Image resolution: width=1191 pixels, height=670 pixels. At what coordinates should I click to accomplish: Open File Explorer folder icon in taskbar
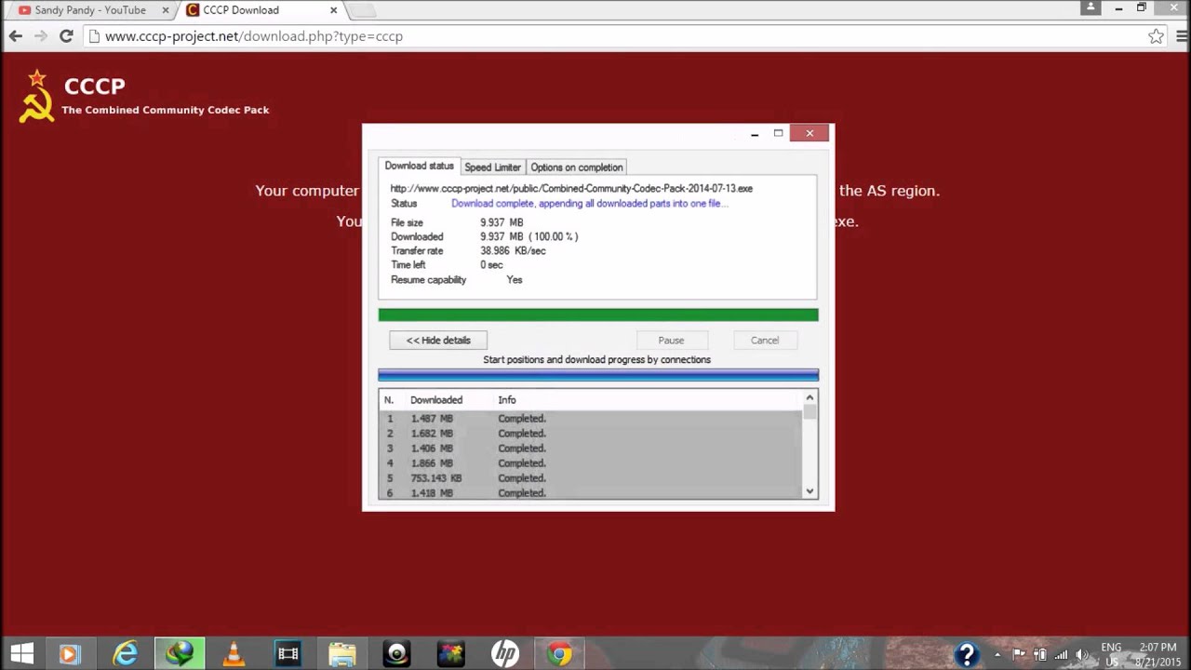(x=342, y=654)
